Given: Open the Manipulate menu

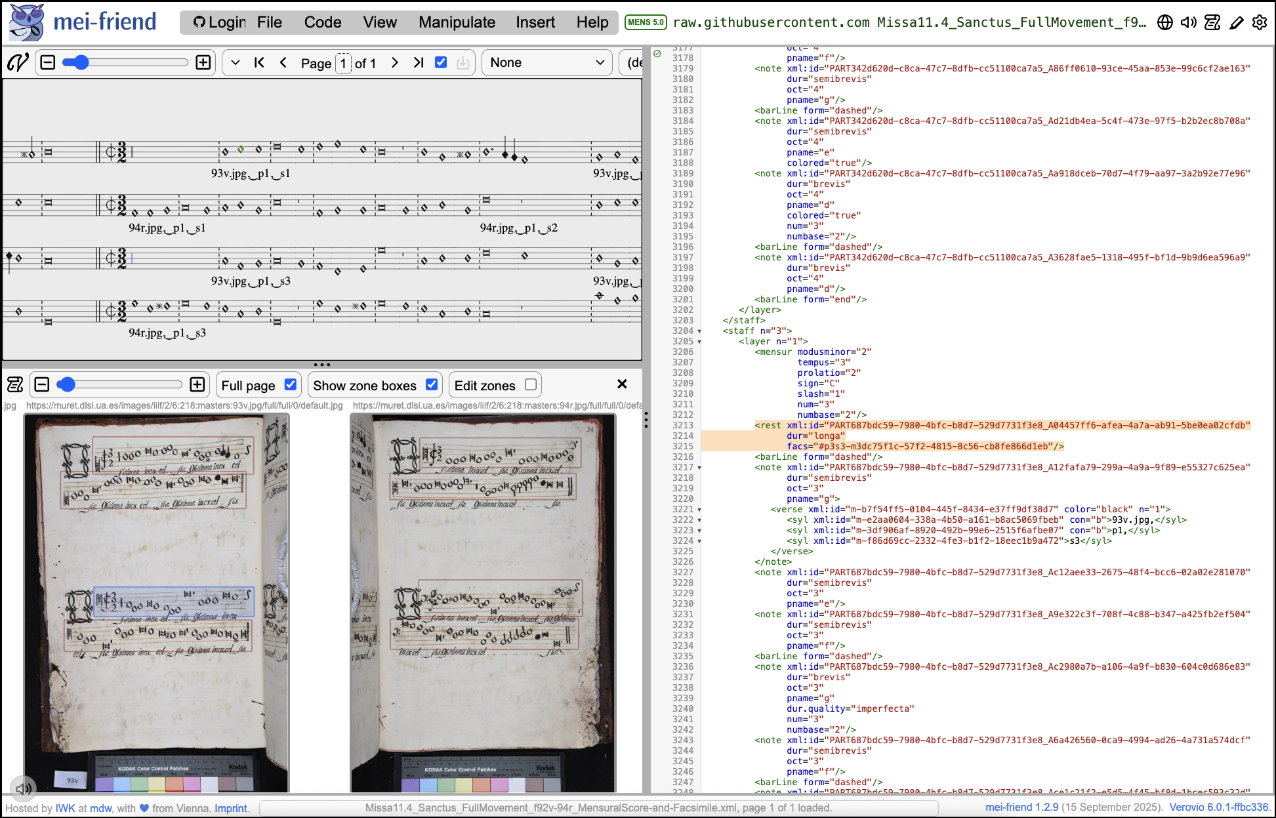Looking at the screenshot, I should [x=457, y=22].
